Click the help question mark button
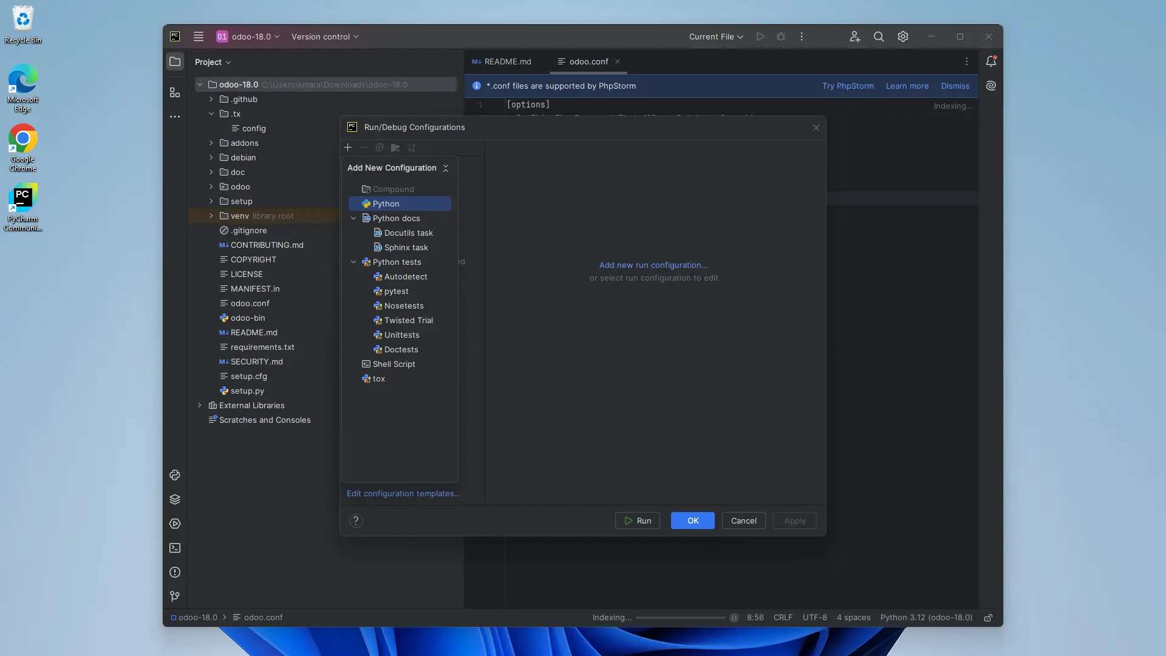 (356, 521)
